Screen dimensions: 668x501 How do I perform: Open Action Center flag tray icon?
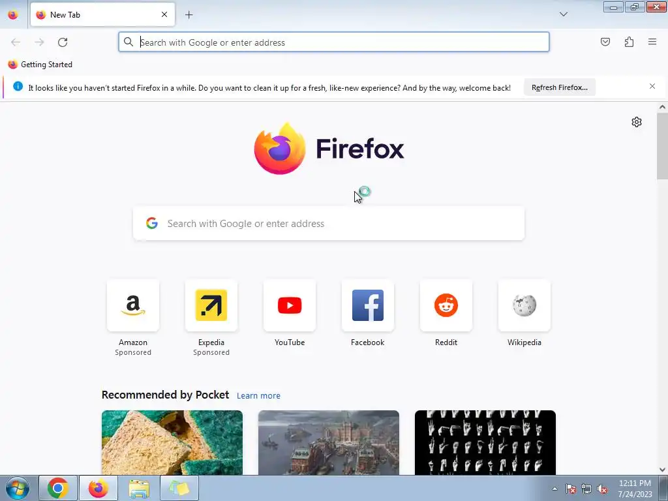click(x=571, y=489)
